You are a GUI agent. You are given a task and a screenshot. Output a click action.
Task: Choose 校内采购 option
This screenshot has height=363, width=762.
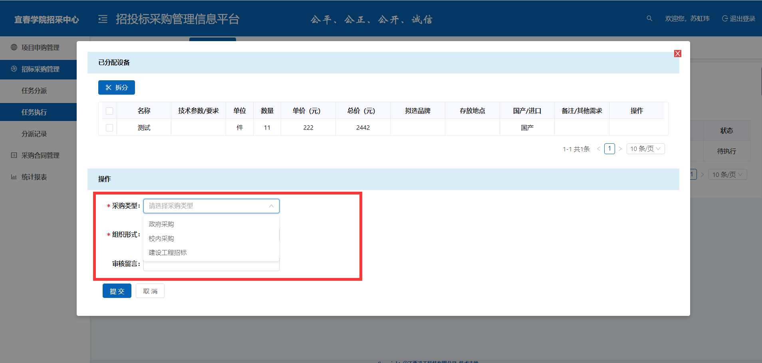[161, 239]
